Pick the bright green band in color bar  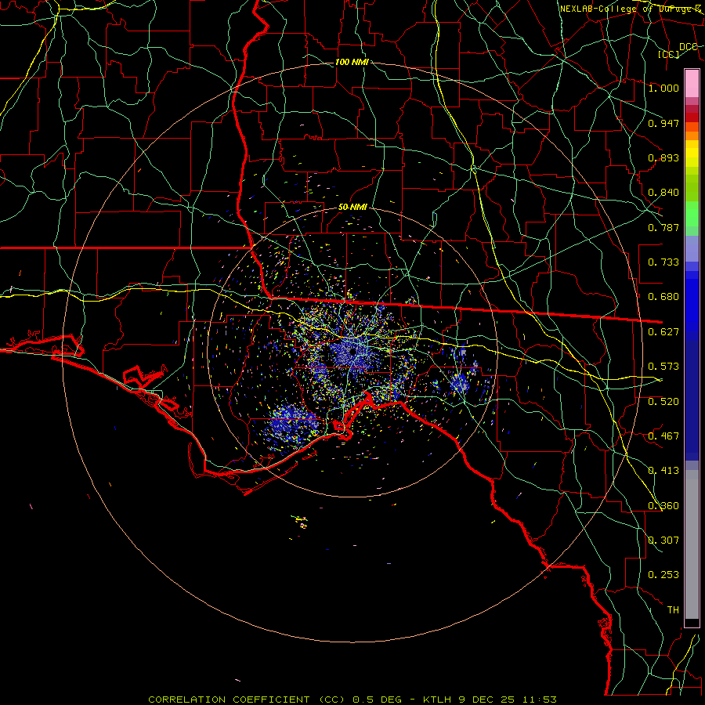pos(692,213)
